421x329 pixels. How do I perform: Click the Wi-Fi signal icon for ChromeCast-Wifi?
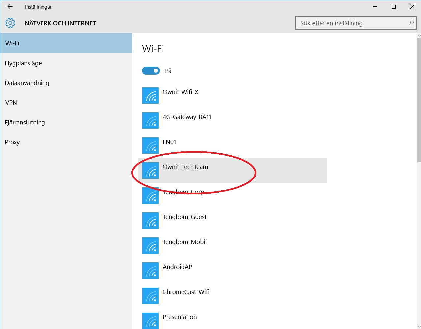(151, 296)
